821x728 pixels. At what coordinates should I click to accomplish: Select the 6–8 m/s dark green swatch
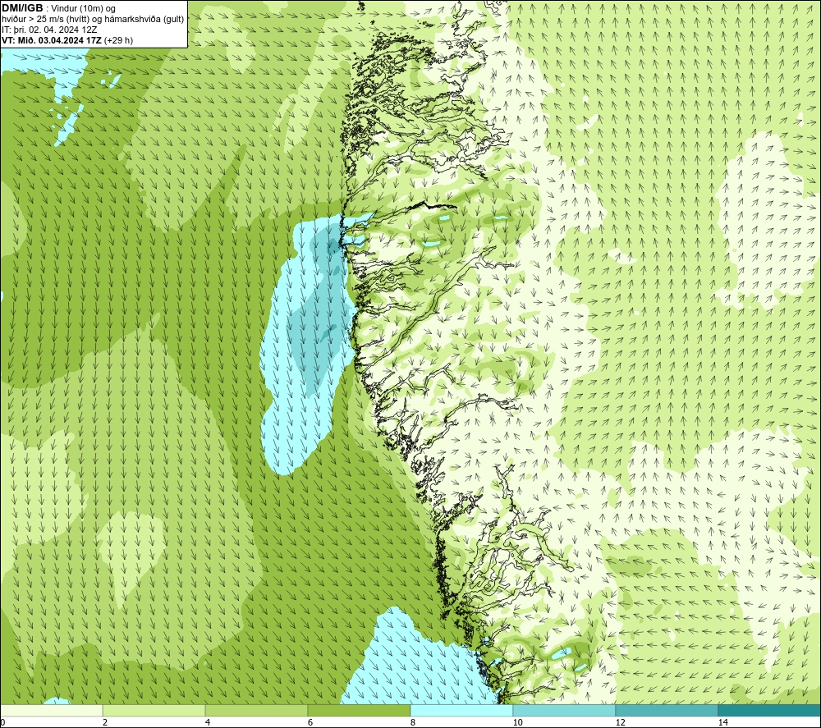click(360, 710)
